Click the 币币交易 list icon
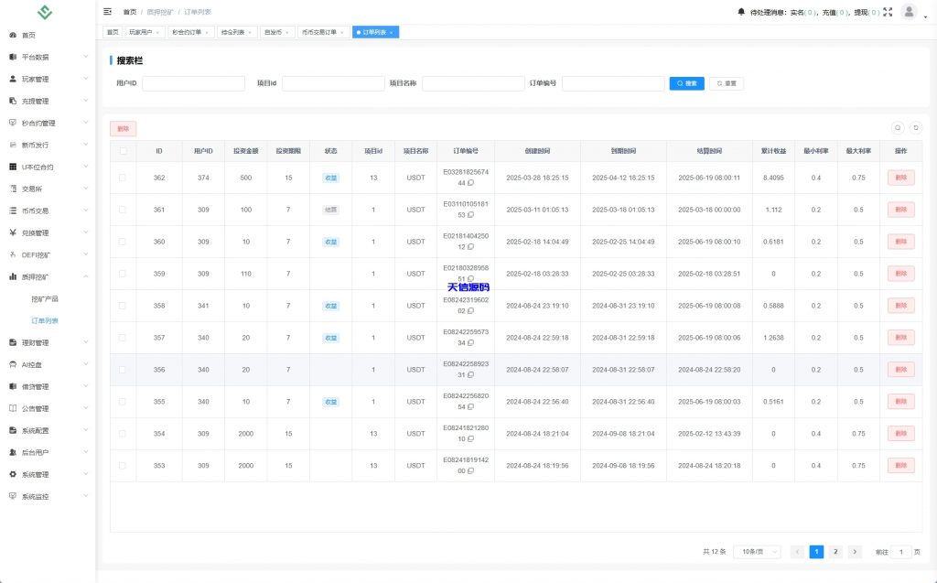937x583 pixels. point(13,211)
